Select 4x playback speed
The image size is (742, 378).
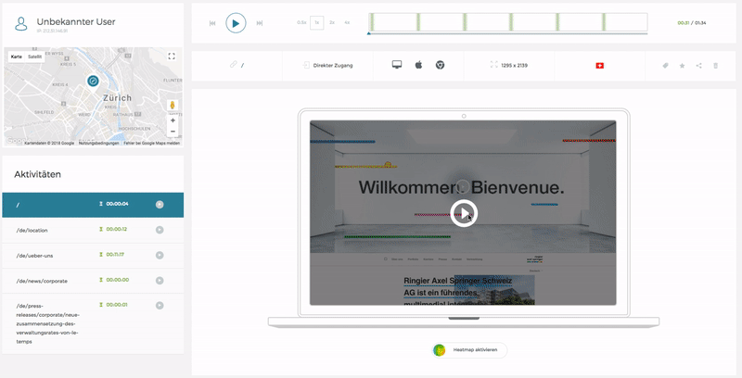pos(347,22)
